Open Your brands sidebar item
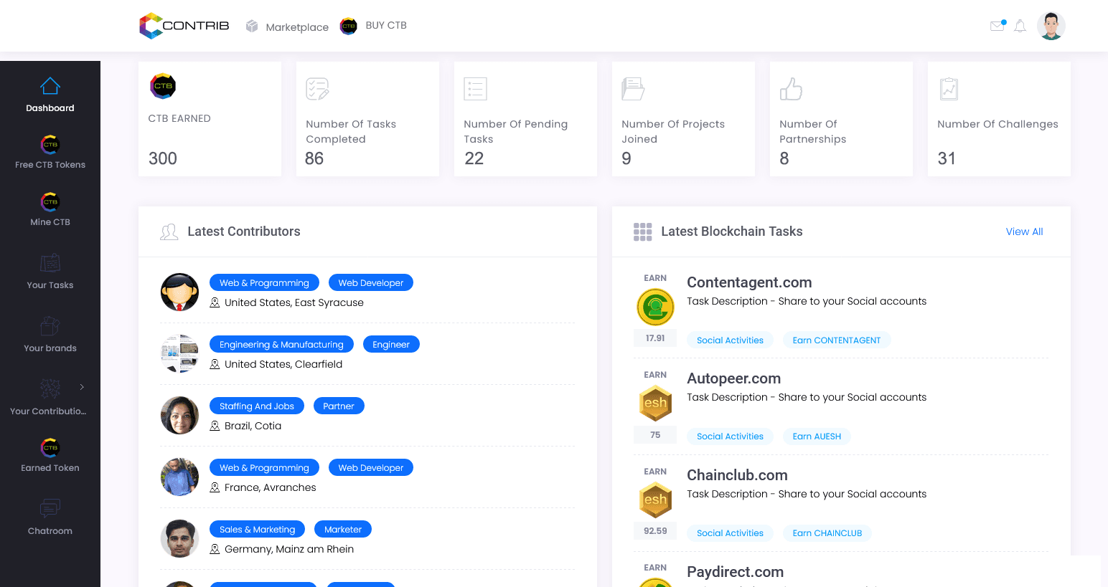This screenshot has width=1108, height=587. 50,348
